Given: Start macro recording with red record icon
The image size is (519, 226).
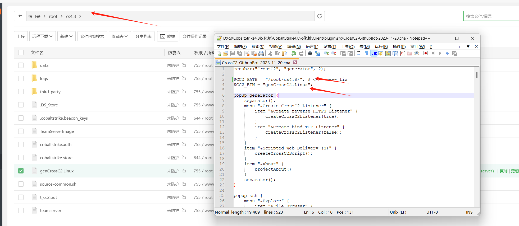Looking at the screenshot, I should 426,53.
